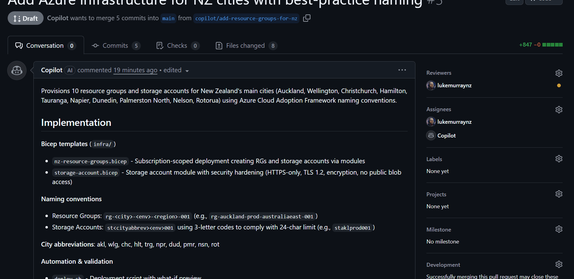
Task: Copy the branch name using copy icon
Action: (x=306, y=18)
